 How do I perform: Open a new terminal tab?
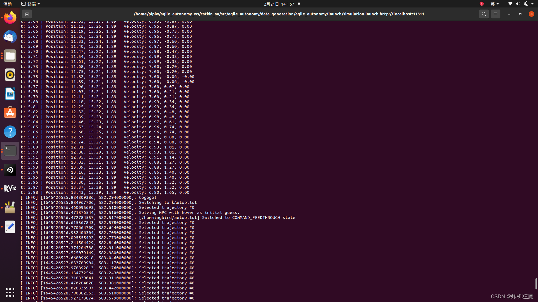pyautogui.click(x=27, y=14)
